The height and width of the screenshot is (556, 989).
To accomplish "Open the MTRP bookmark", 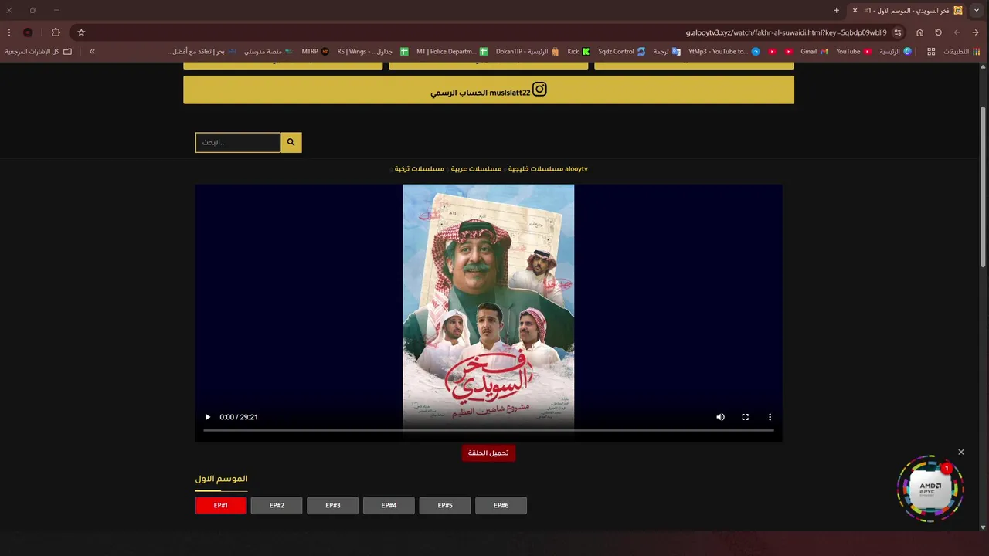I will pyautogui.click(x=315, y=52).
